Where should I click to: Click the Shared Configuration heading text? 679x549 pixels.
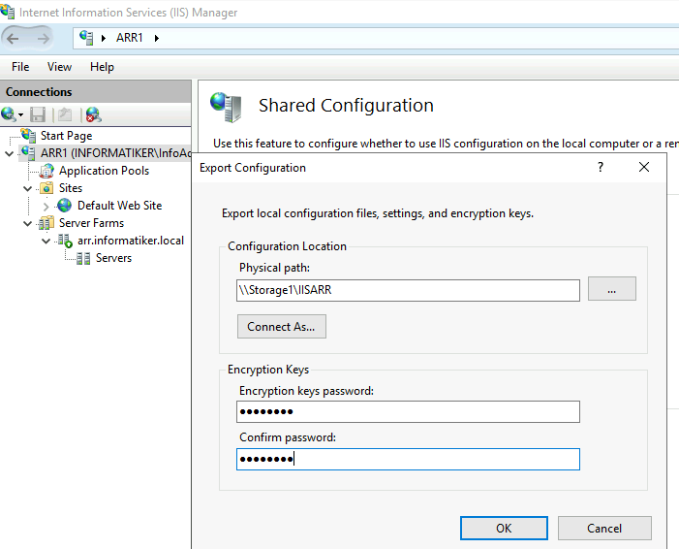pos(346,106)
